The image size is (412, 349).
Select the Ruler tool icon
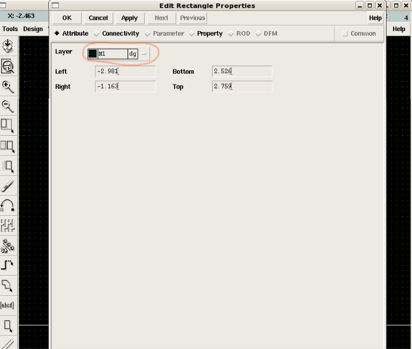point(8,344)
